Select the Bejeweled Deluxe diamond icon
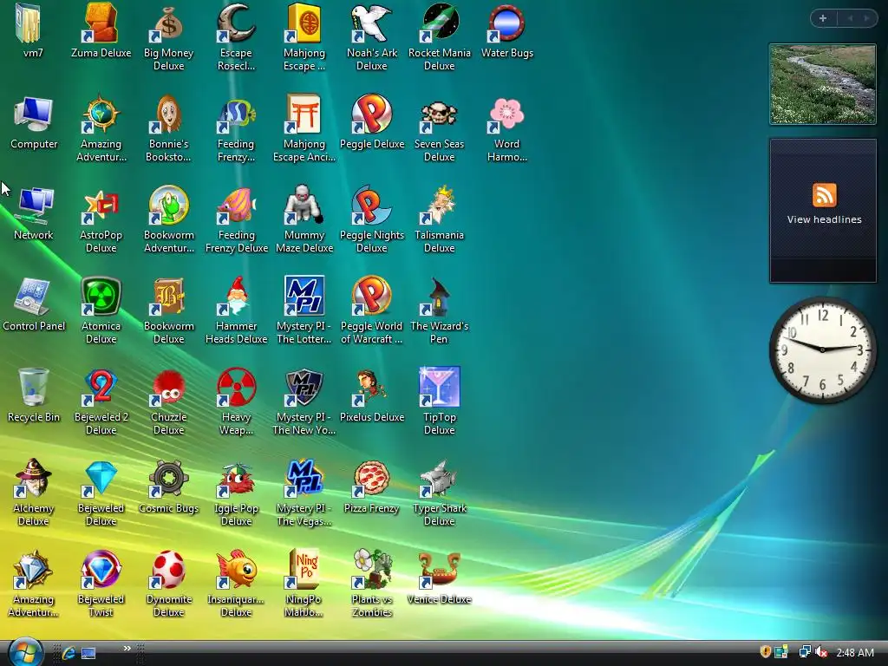The image size is (888, 666). pyautogui.click(x=101, y=479)
